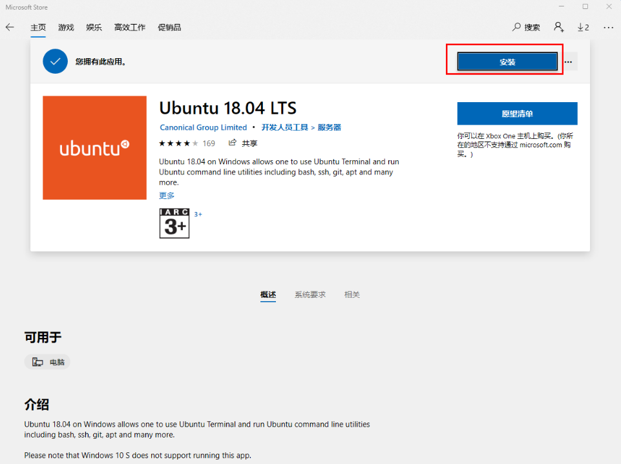Open ellipsis menu next to 安装 button
The width and height of the screenshot is (621, 464).
click(x=569, y=61)
